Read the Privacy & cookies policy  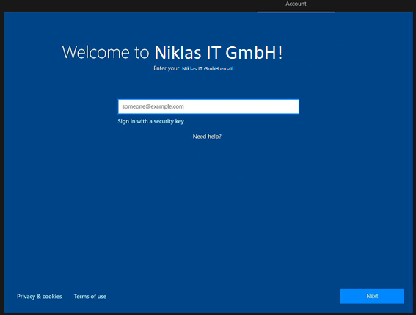pos(40,297)
